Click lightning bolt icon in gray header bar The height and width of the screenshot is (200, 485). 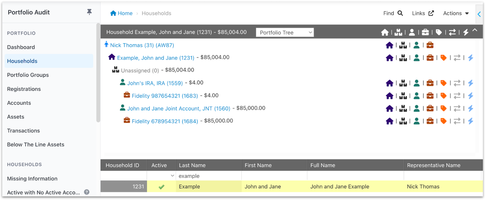click(466, 32)
